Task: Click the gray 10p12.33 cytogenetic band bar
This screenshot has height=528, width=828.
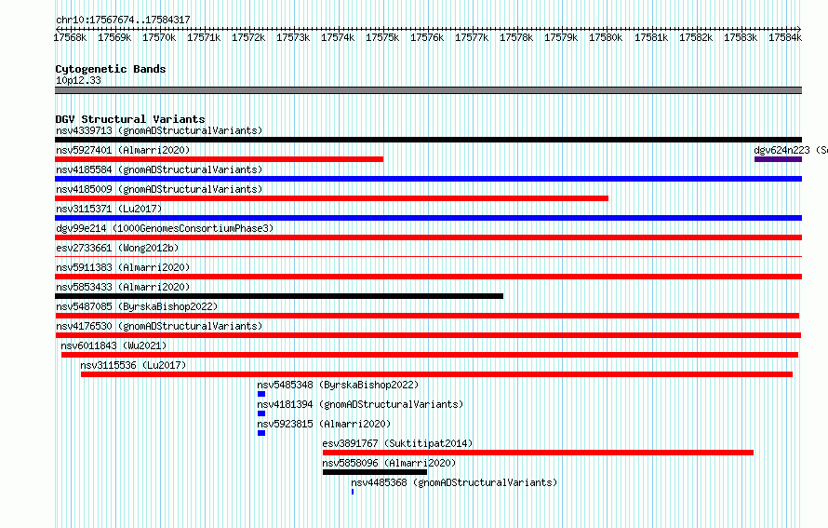Action: 428,90
